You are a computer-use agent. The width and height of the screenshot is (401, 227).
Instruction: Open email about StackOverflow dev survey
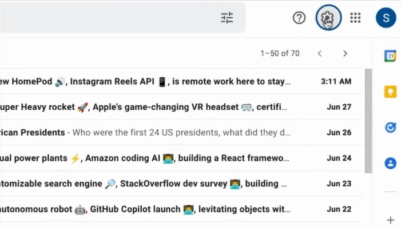[181, 184]
